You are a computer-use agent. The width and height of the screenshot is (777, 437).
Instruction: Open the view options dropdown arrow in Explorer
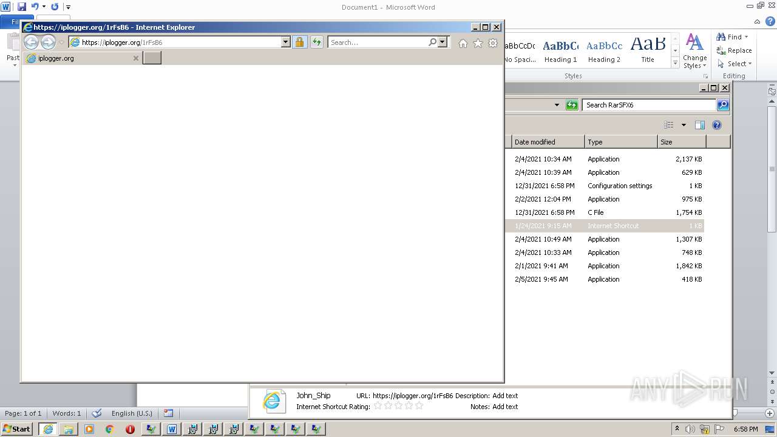(684, 125)
